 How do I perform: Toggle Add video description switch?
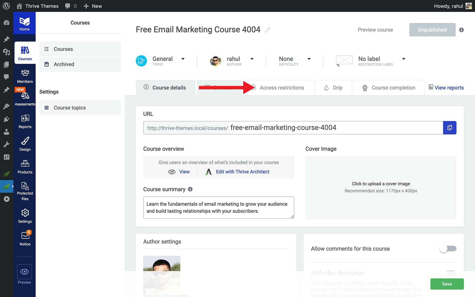(x=448, y=273)
